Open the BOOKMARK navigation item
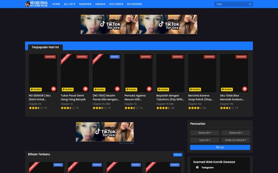Image resolution: width=278 pixels, height=173 pixels. (x=134, y=4)
